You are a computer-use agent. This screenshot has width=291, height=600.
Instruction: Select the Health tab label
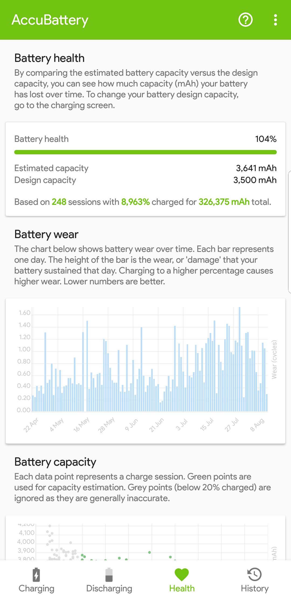(182, 588)
